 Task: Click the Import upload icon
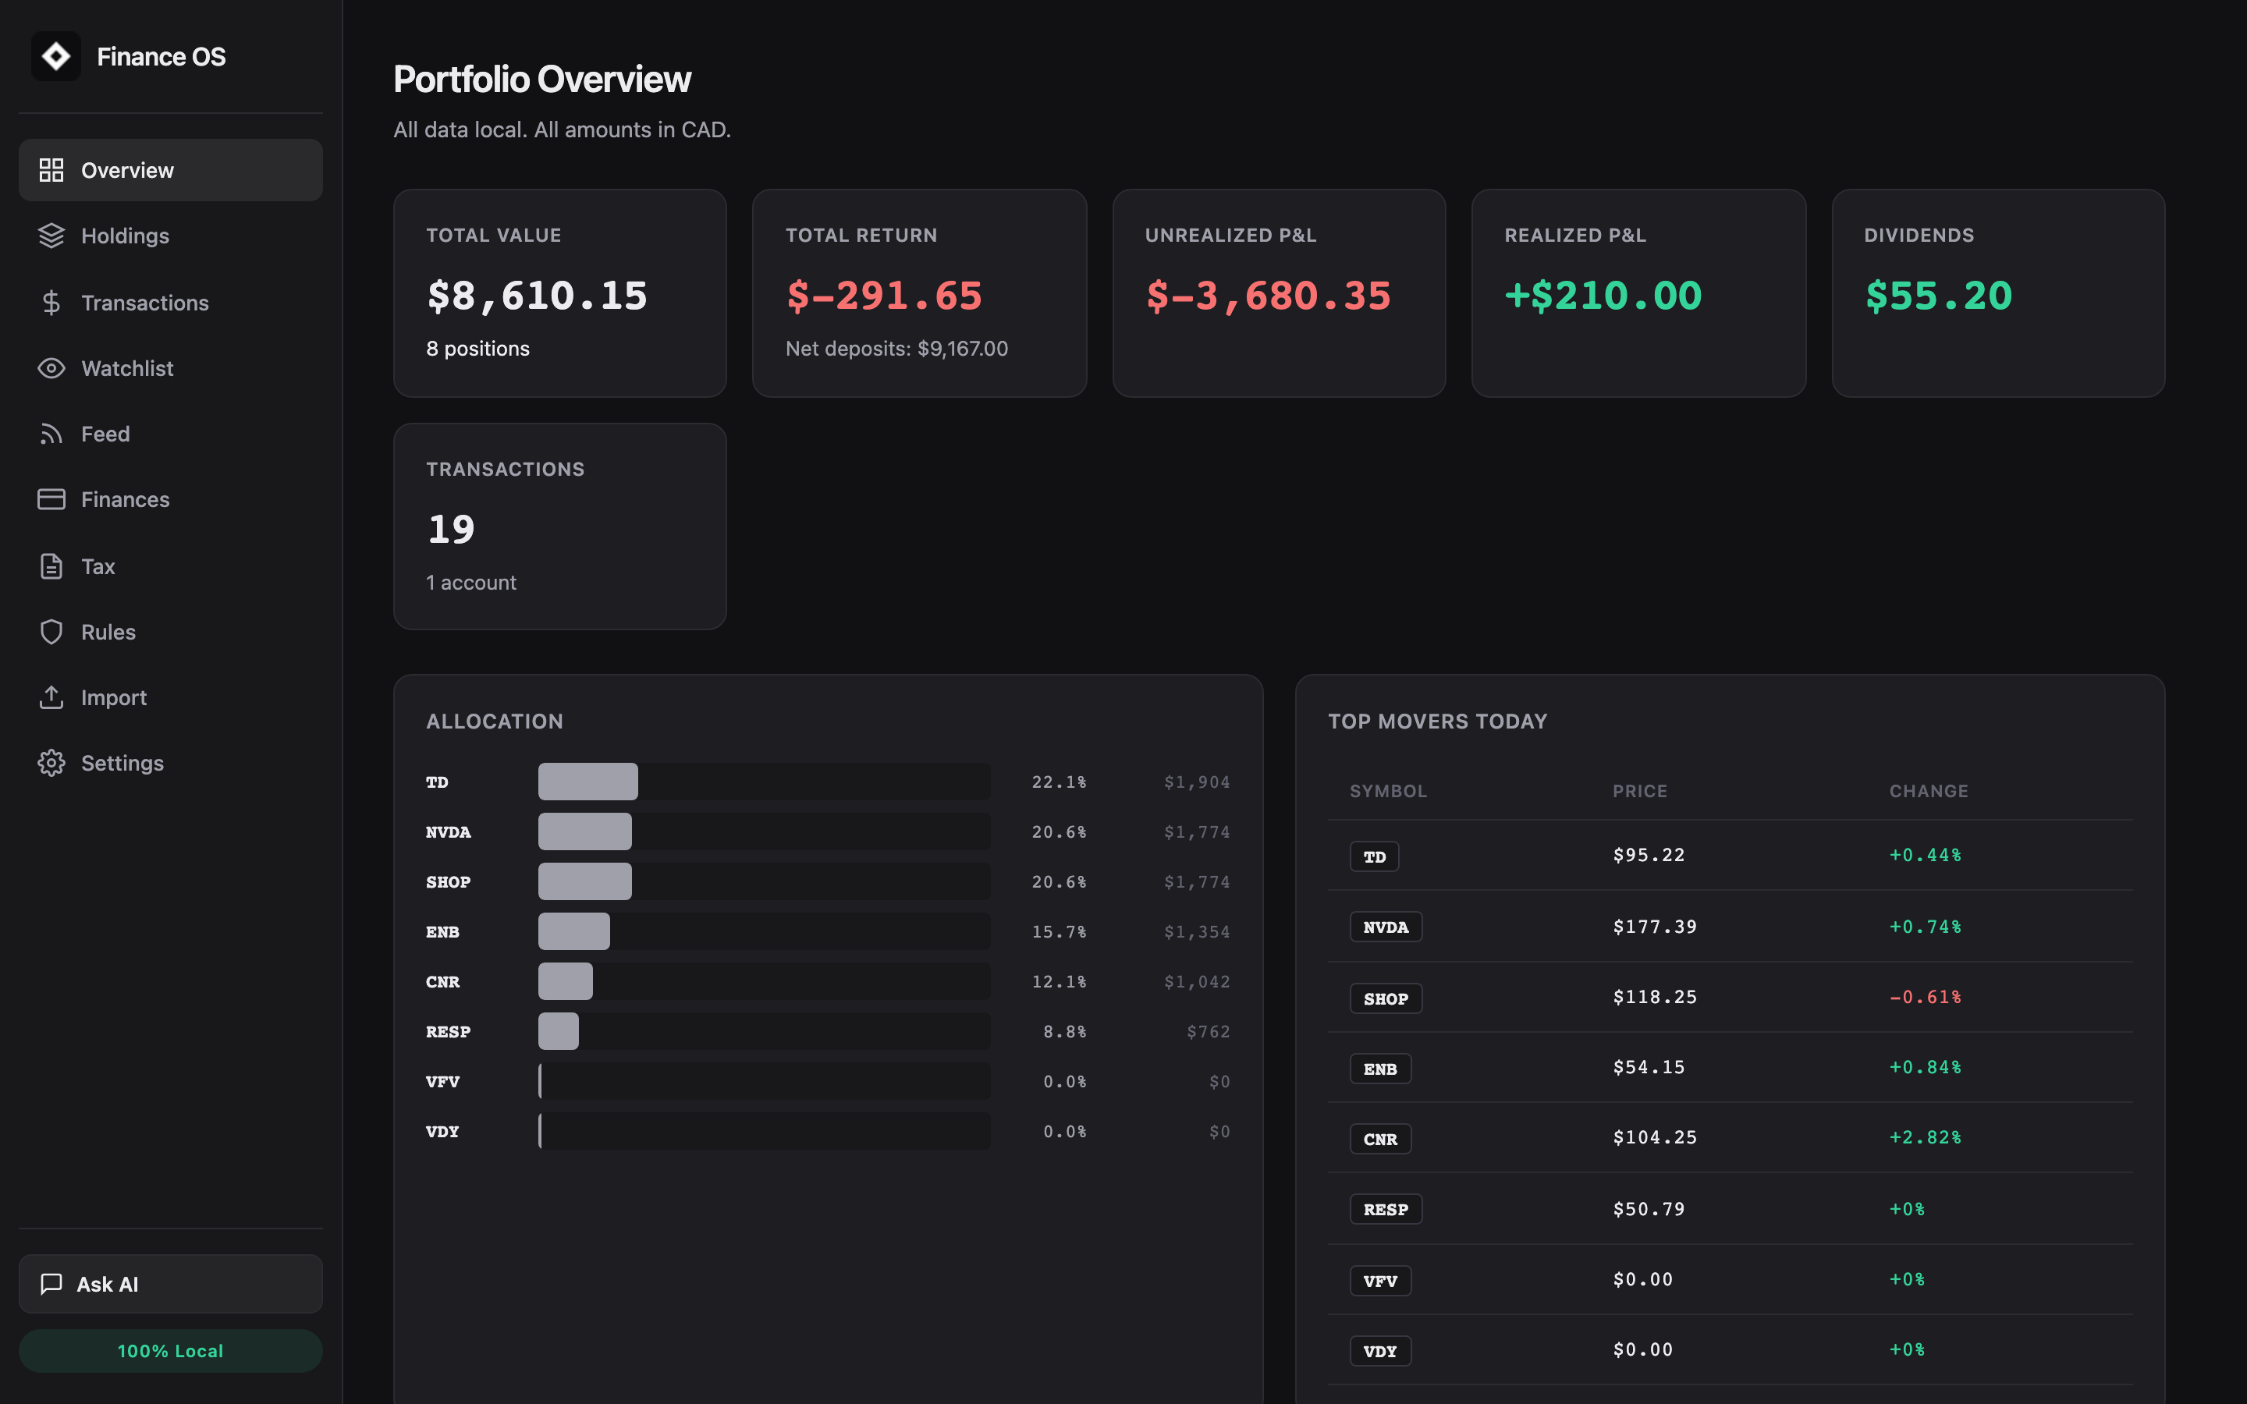pos(51,697)
